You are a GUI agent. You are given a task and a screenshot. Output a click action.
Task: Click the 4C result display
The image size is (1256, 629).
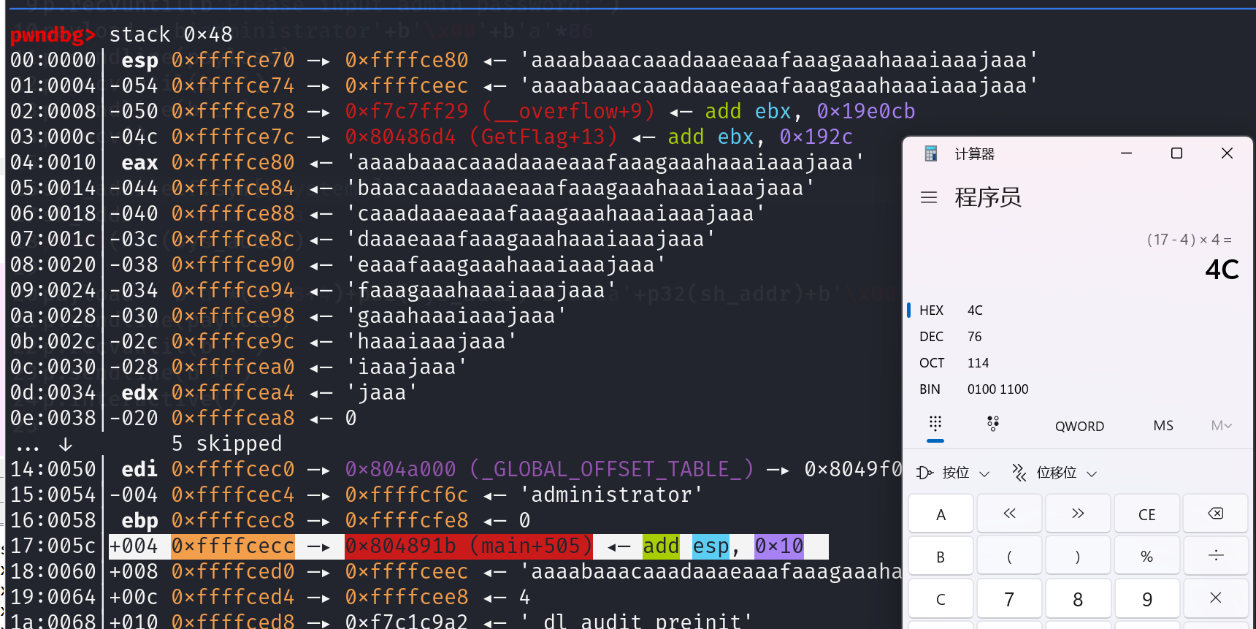coord(1222,270)
